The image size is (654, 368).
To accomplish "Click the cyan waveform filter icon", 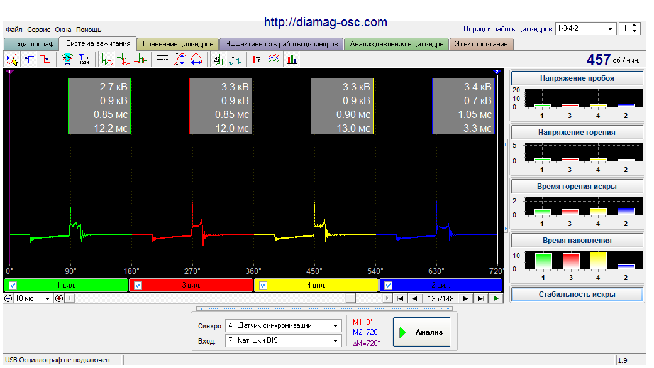I will coord(67,60).
